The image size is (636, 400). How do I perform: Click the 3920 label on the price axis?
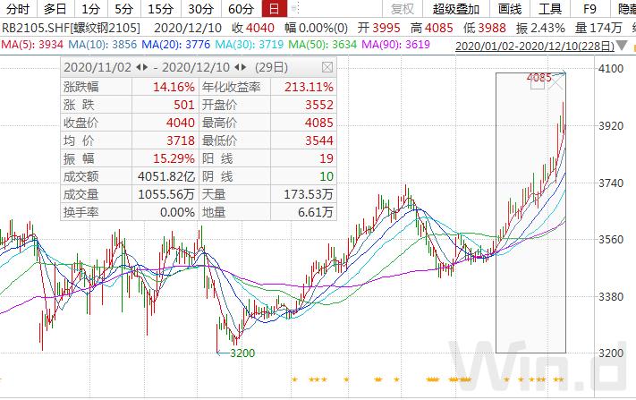(x=611, y=126)
